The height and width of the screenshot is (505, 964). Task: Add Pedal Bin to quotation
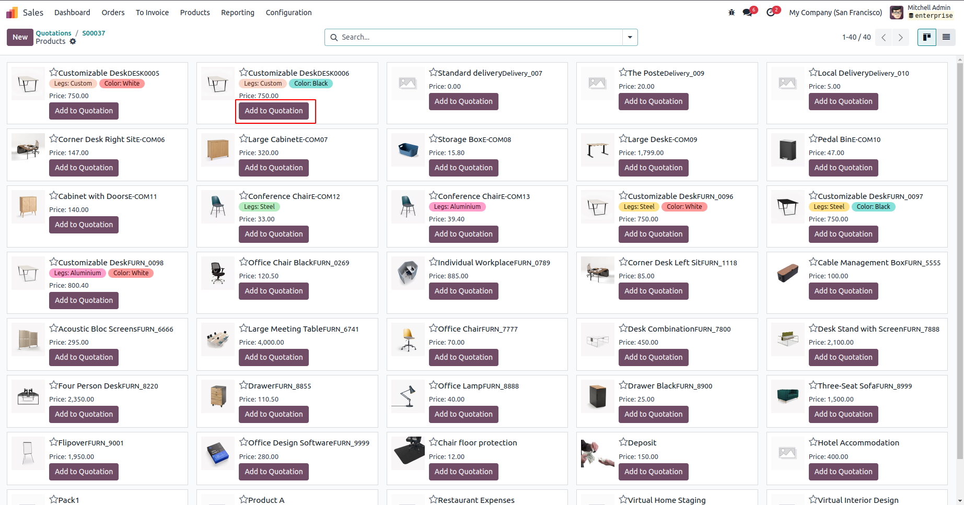tap(843, 168)
